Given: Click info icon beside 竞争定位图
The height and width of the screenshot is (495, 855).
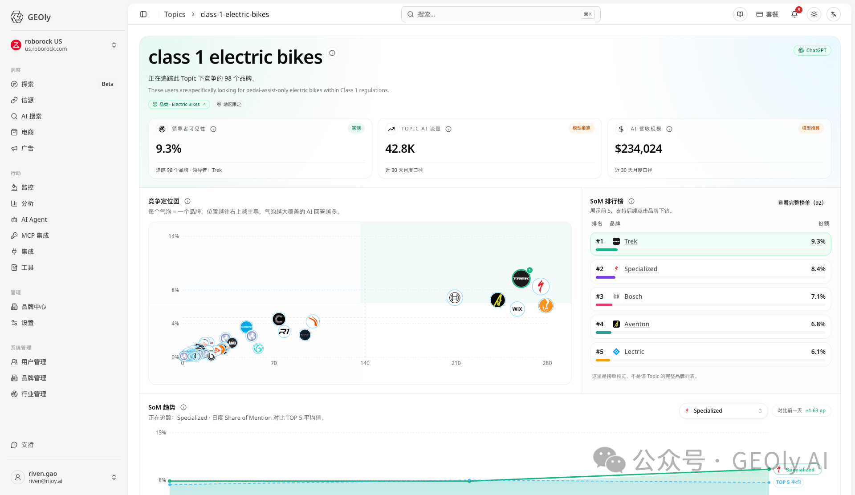Looking at the screenshot, I should coord(187,201).
